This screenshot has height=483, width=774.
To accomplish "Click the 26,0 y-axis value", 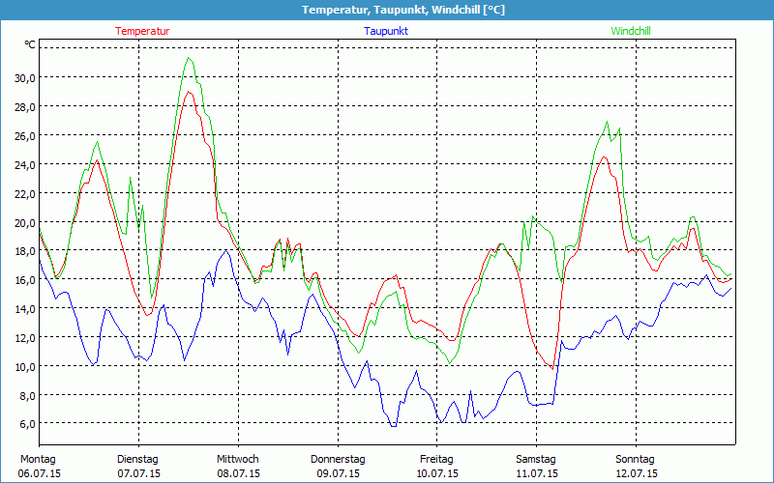I will point(23,136).
